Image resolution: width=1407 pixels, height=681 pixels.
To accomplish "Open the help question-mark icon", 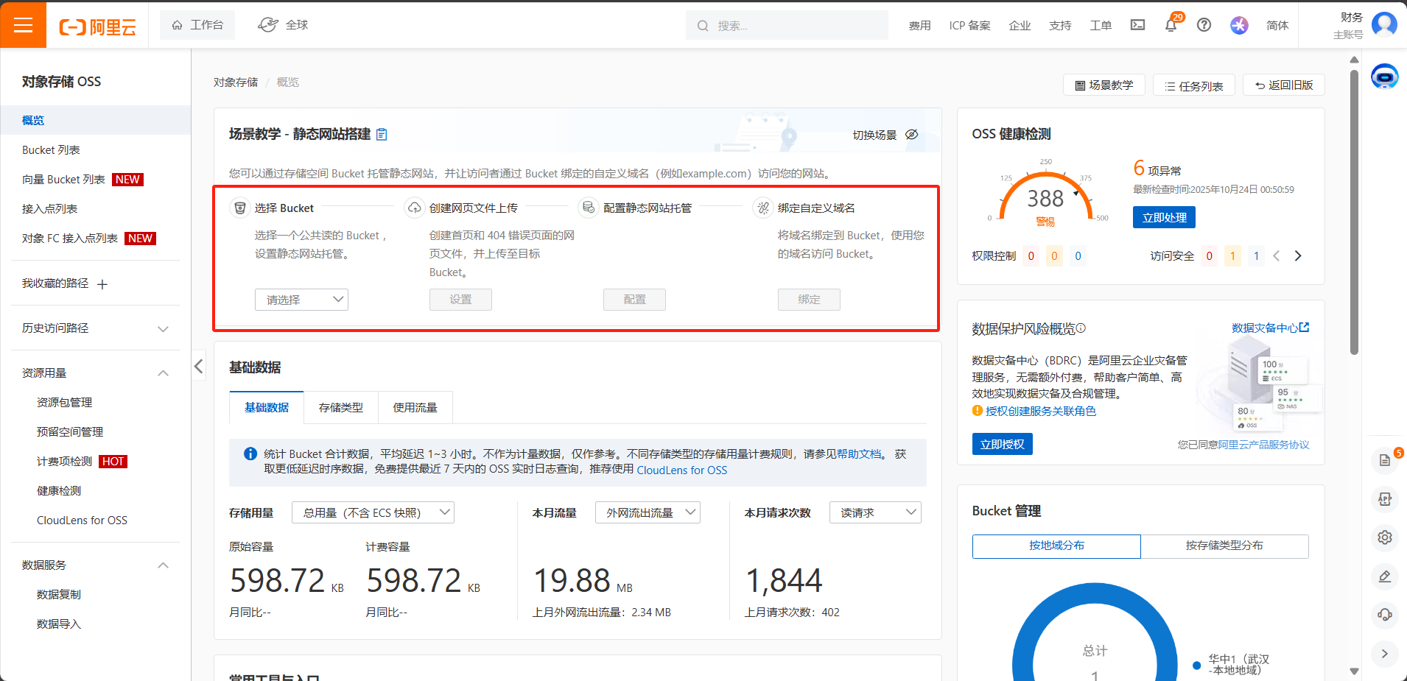I will [x=1204, y=24].
